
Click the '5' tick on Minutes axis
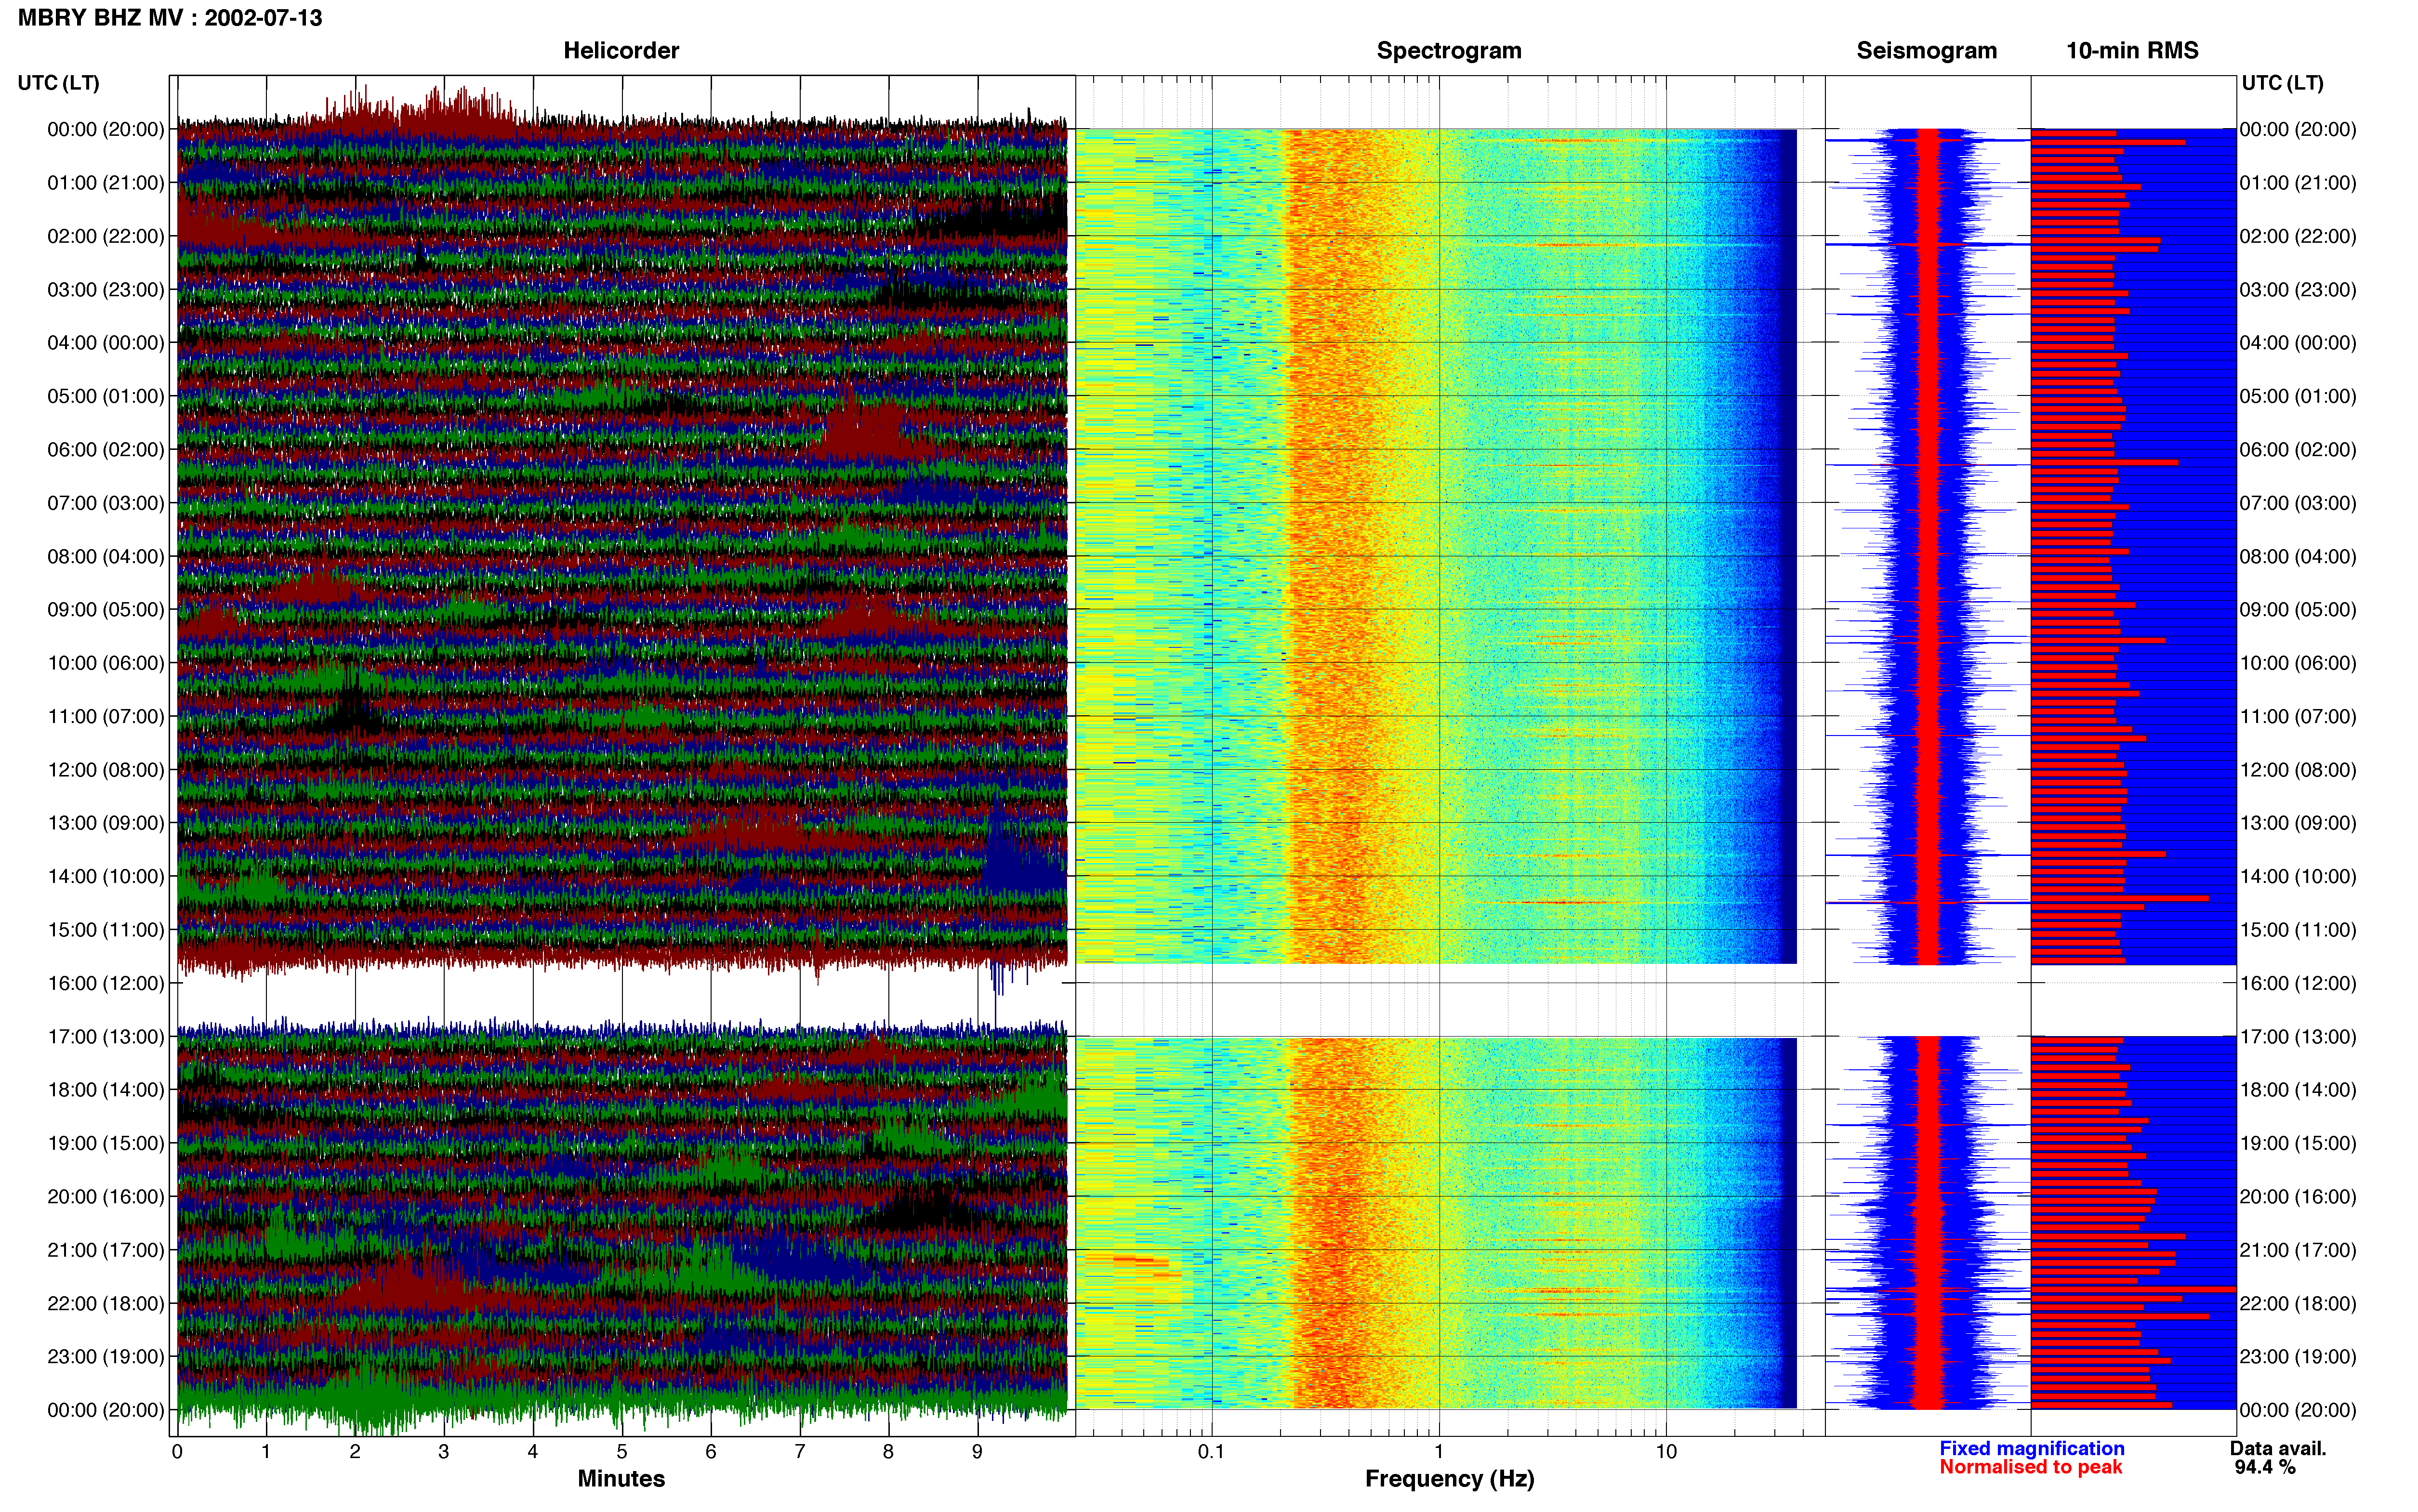[622, 1452]
